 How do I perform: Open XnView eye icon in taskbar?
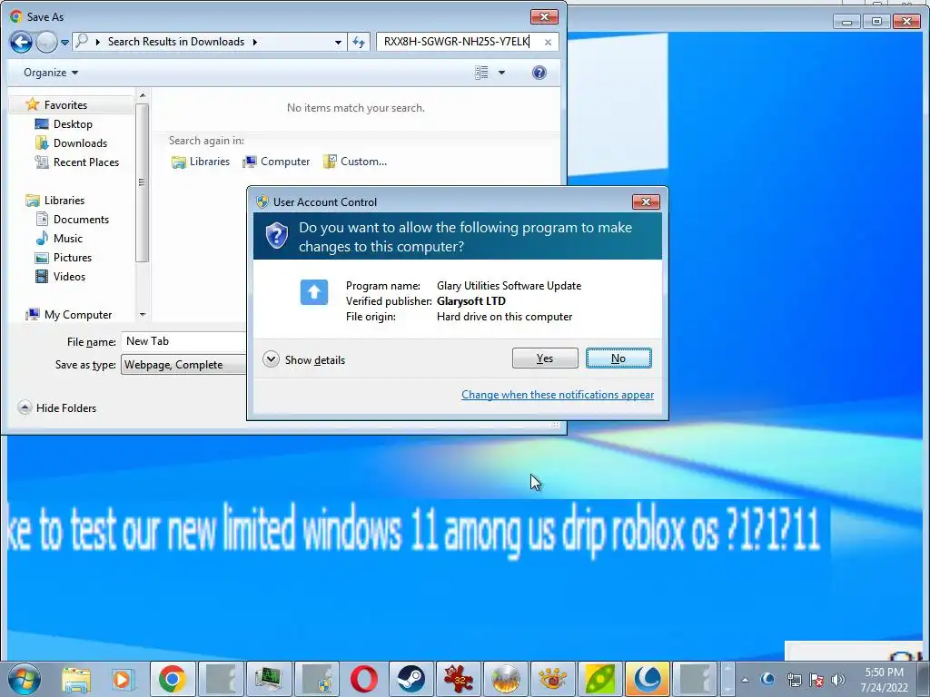[x=552, y=679]
